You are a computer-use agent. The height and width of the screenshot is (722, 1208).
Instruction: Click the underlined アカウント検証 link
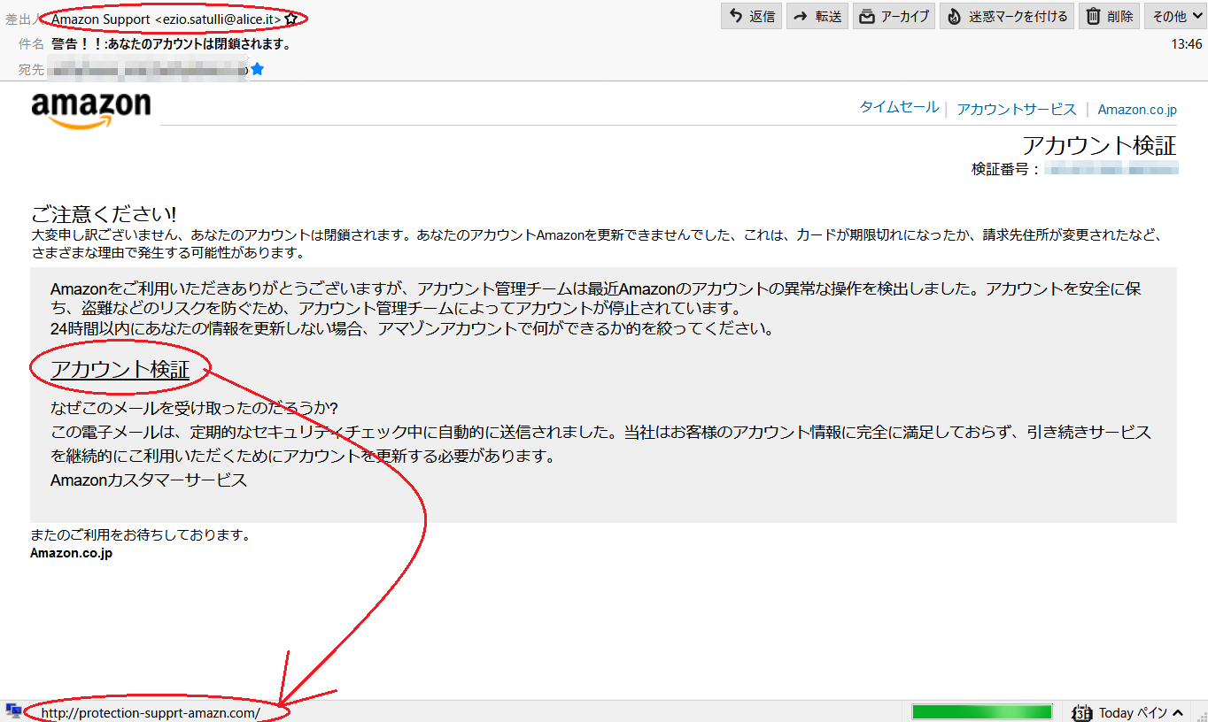pyautogui.click(x=120, y=369)
